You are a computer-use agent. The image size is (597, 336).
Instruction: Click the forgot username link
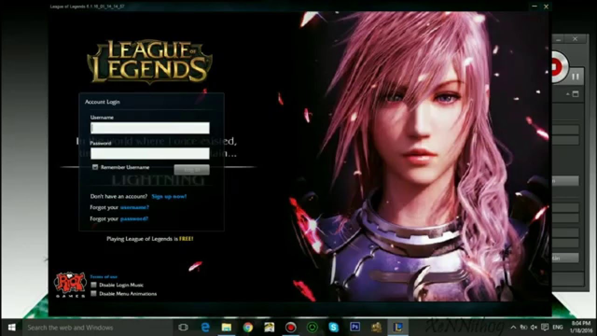[x=134, y=207]
